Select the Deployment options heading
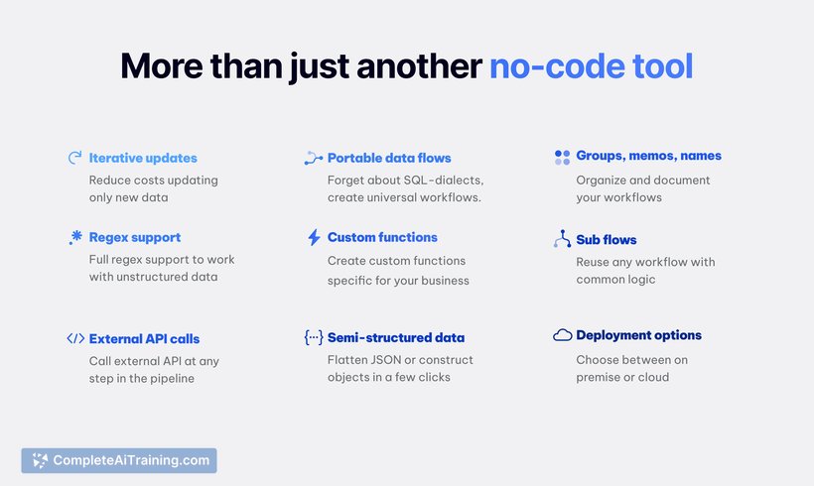 pos(638,335)
